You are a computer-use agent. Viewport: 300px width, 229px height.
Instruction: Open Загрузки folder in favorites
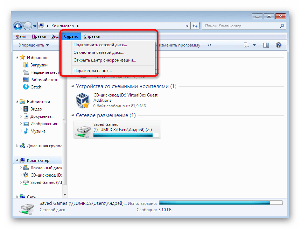pyautogui.click(x=39, y=65)
